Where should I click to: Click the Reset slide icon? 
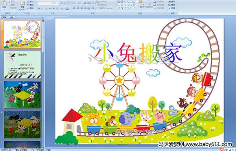tap(28, 5)
